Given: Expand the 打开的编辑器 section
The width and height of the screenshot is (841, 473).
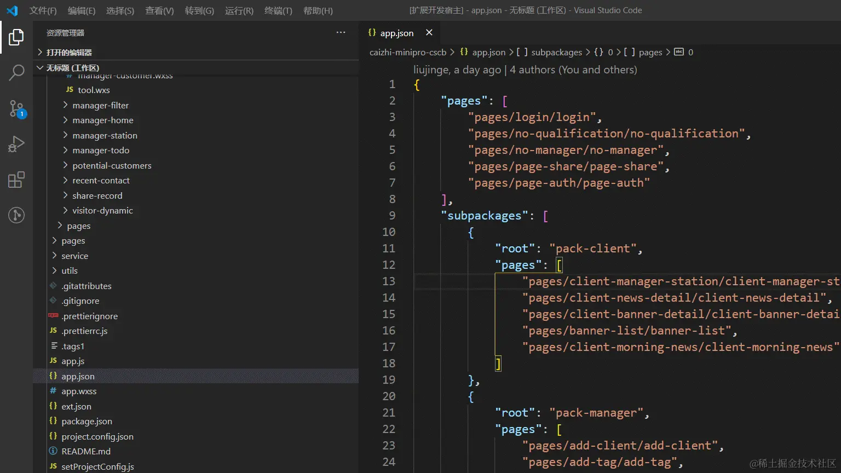Looking at the screenshot, I should pos(196,52).
